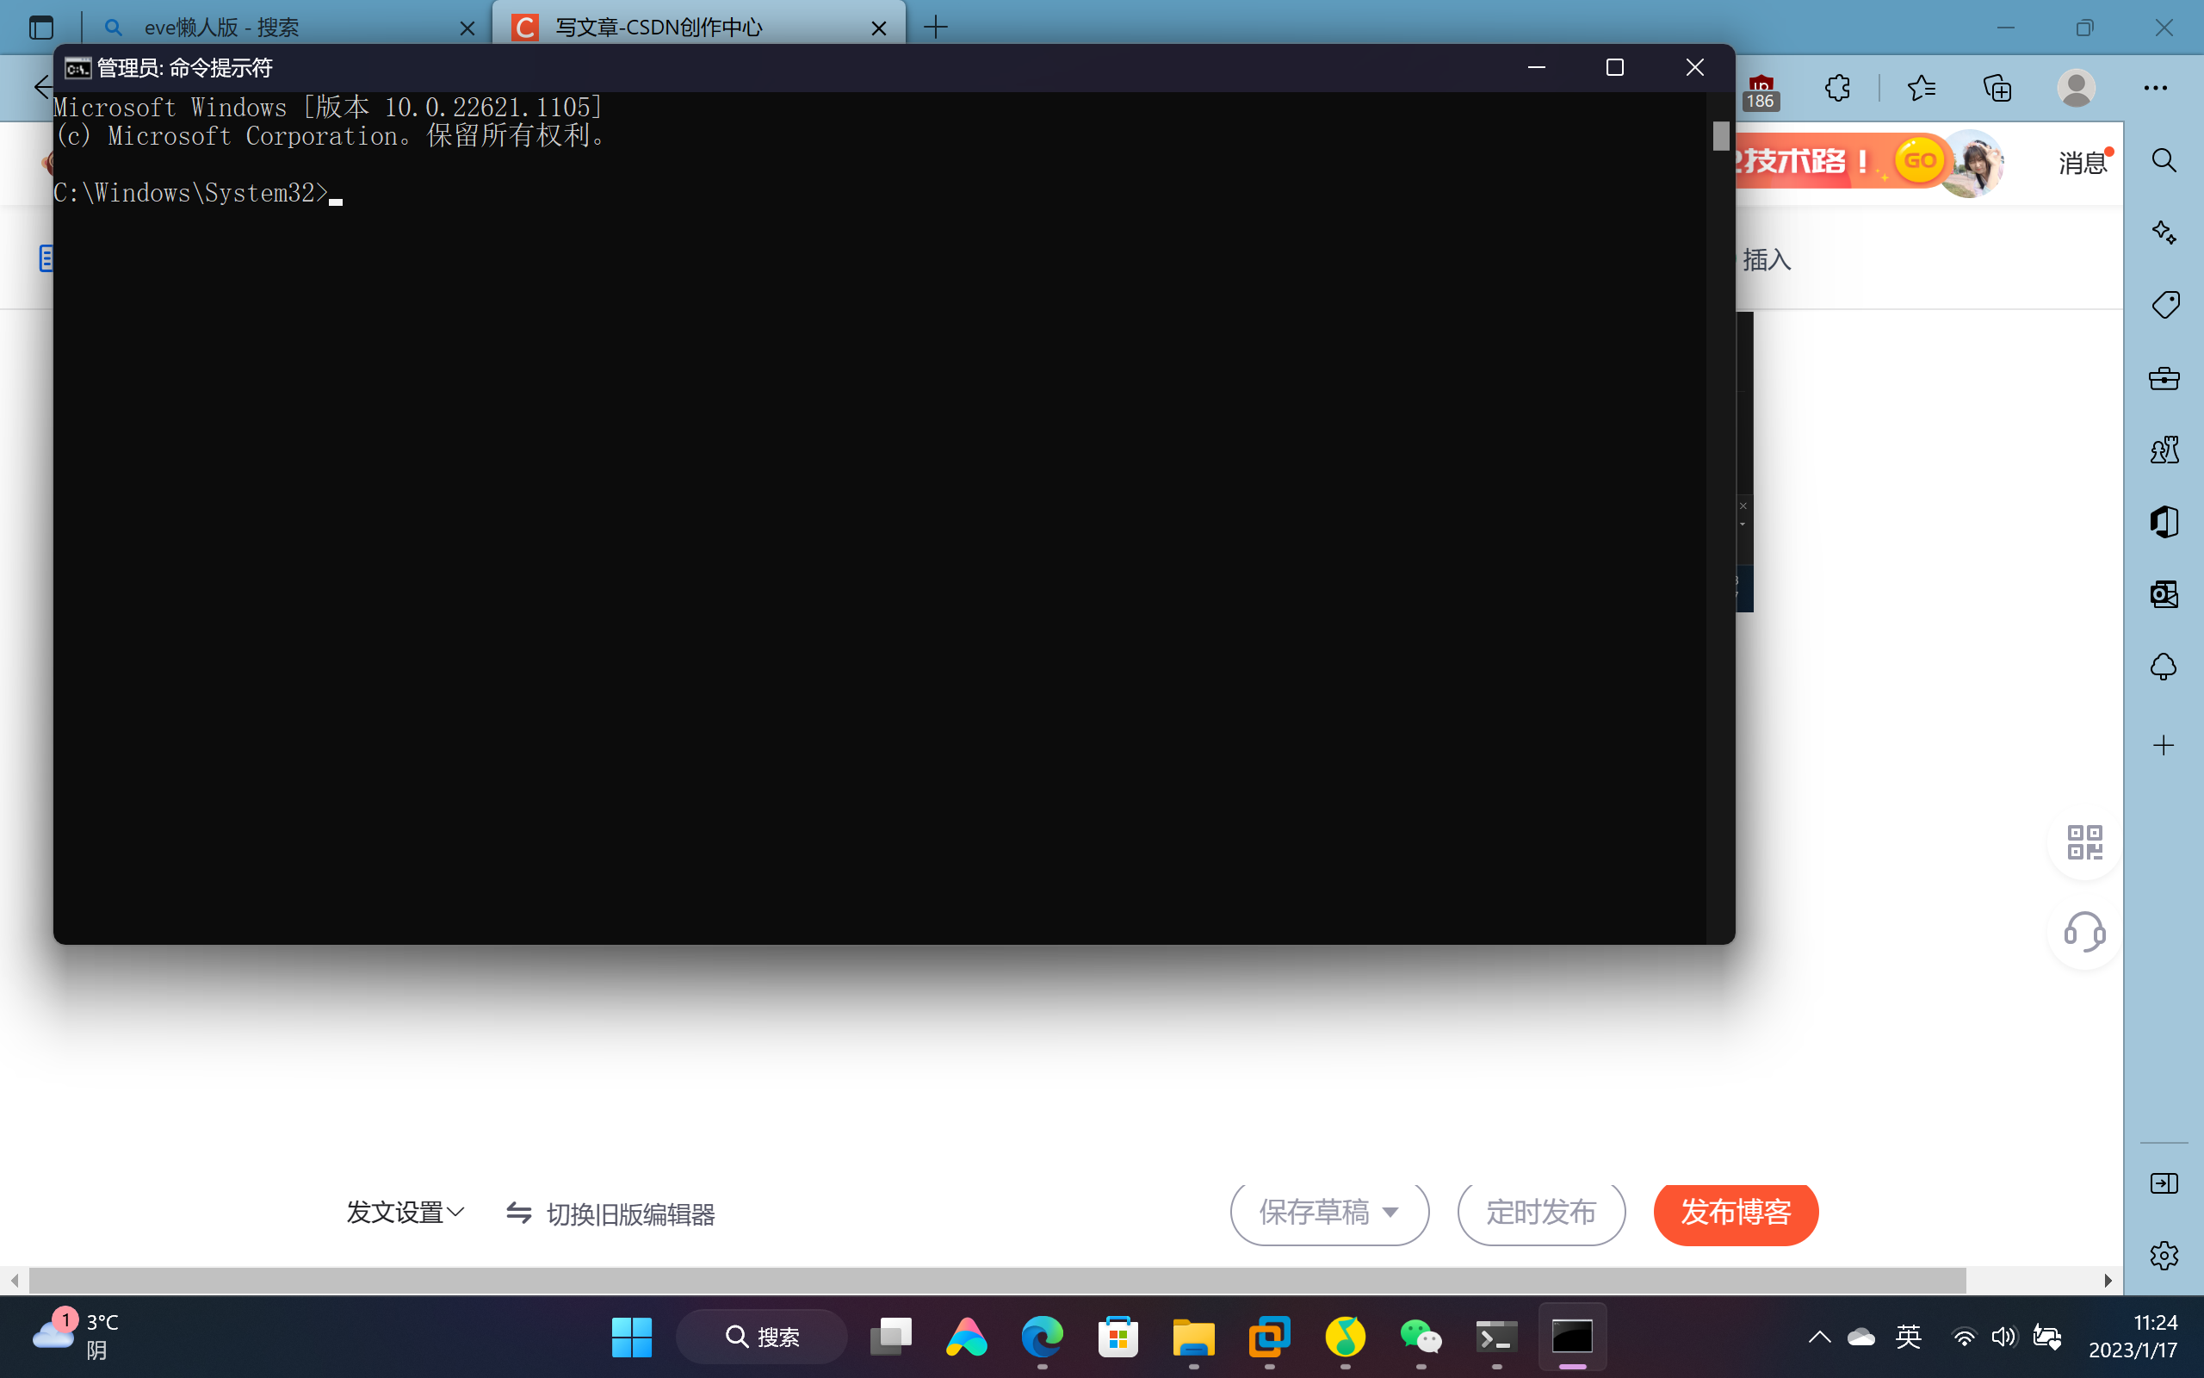Screen dimensions: 2204x1378
Task: Open the Edge extensions puzzle icon
Action: pos(1837,89)
